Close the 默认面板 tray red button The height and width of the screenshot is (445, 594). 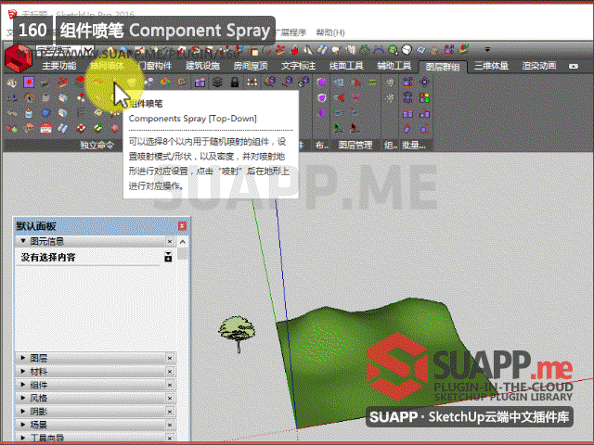click(182, 226)
